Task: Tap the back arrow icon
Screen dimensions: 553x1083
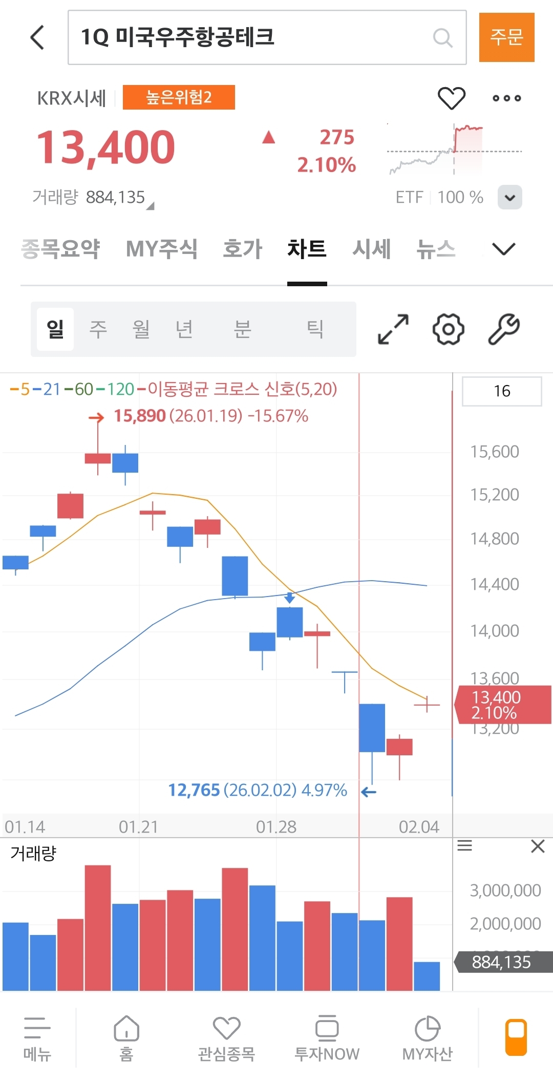Action: click(x=38, y=37)
